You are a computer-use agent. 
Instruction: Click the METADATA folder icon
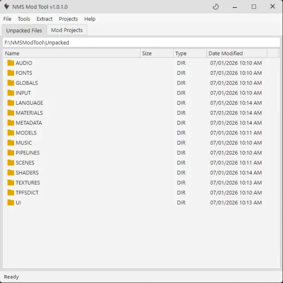coord(11,123)
